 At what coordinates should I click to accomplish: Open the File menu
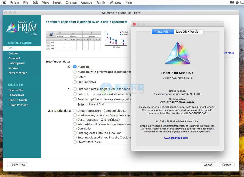(x=26, y=2)
